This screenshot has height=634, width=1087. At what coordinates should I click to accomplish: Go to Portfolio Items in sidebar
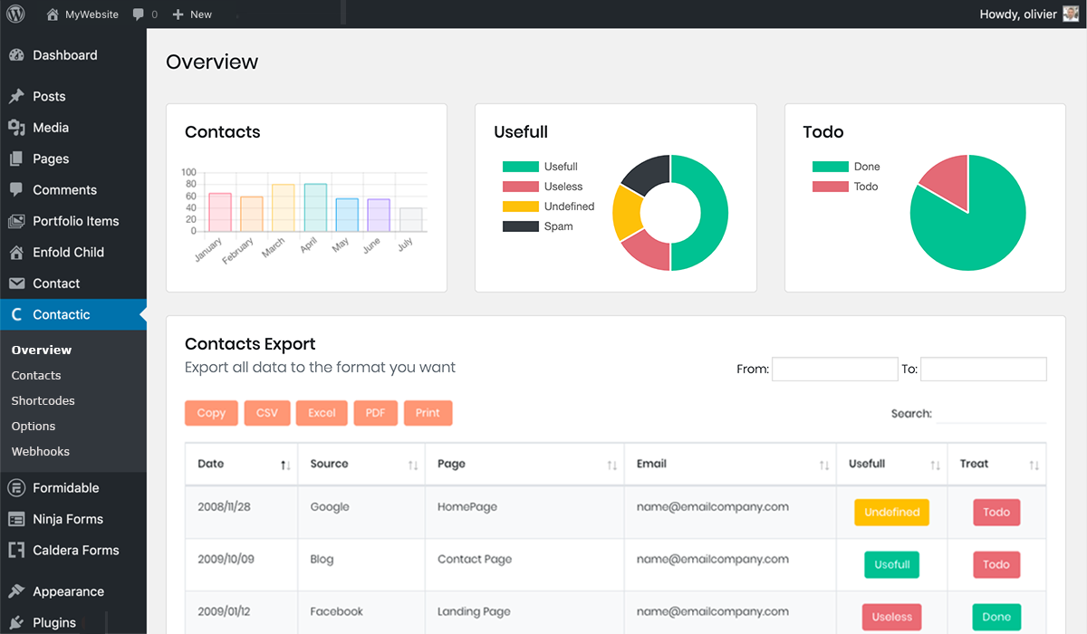tap(75, 221)
